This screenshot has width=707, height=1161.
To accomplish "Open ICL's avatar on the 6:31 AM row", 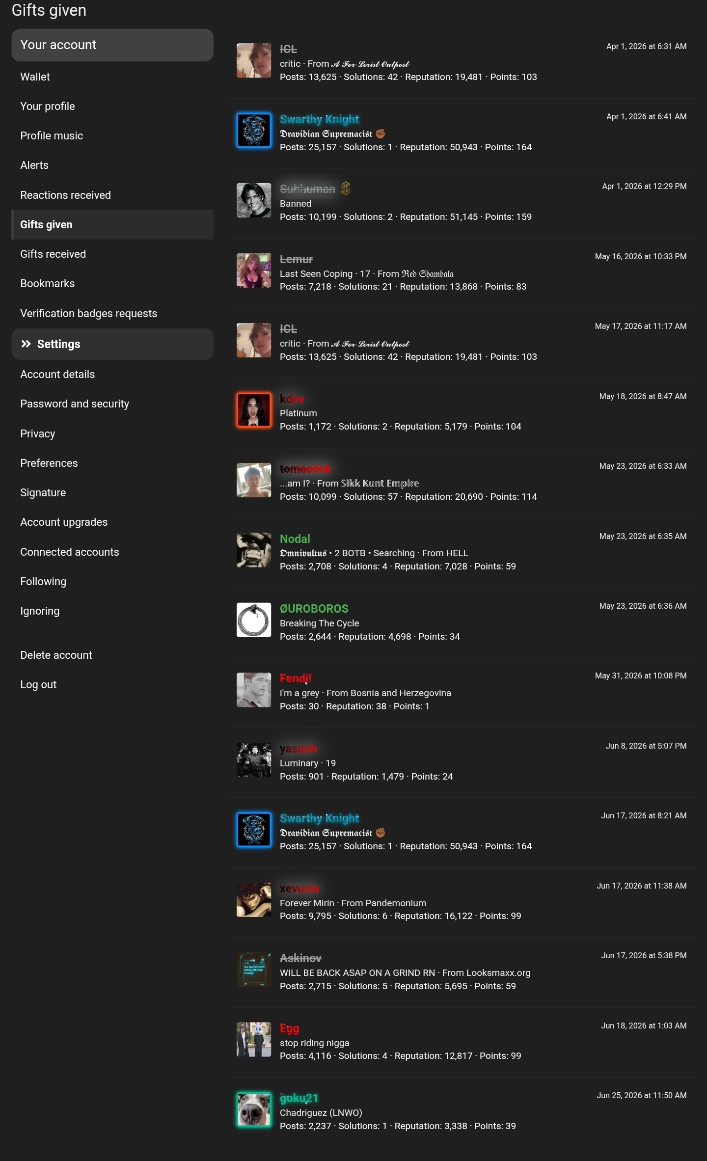I will (x=254, y=60).
